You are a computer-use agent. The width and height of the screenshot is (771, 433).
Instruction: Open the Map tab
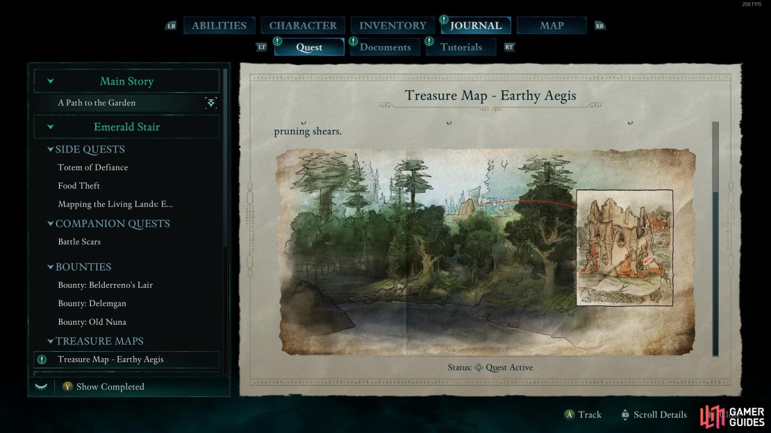click(x=552, y=26)
